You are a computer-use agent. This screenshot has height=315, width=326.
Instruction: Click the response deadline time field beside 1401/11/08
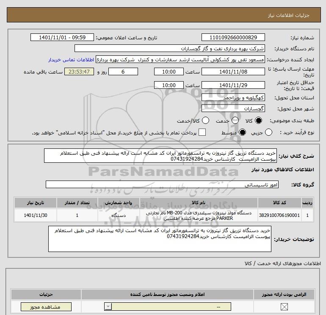[169, 71]
